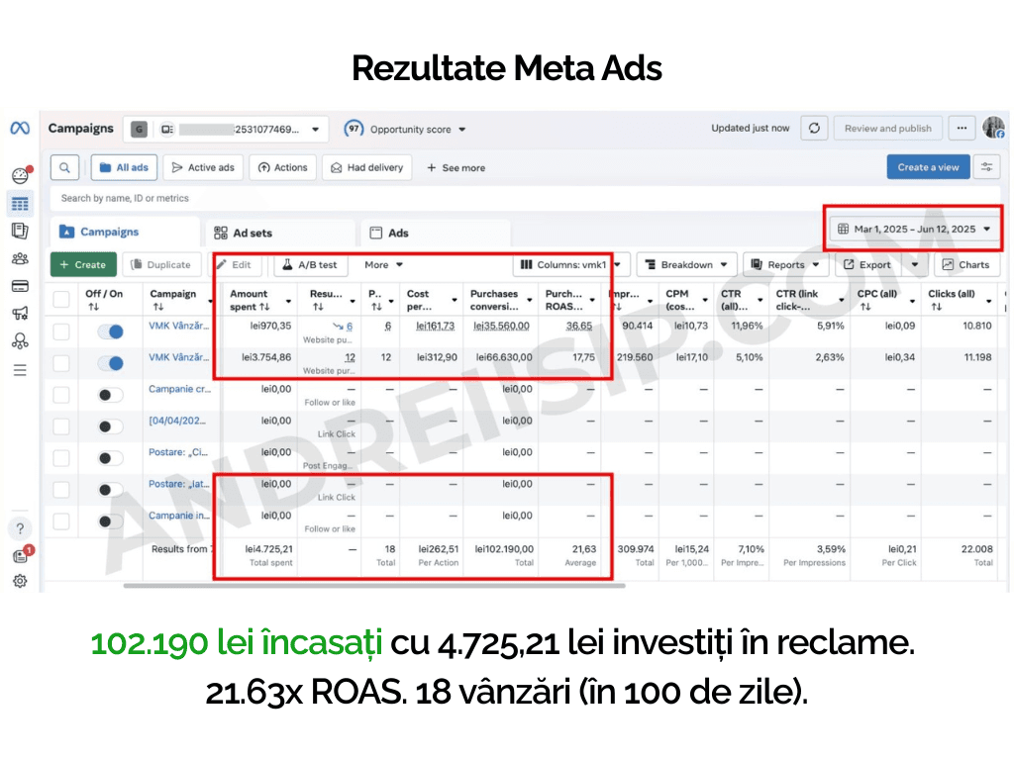Open the Breakdown dropdown

coord(687,265)
